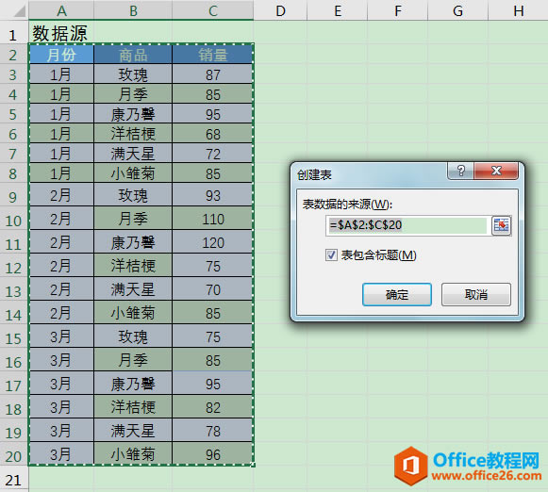The width and height of the screenshot is (548, 492).
Task: Click 康乃馨 cell in row 5
Action: (133, 114)
